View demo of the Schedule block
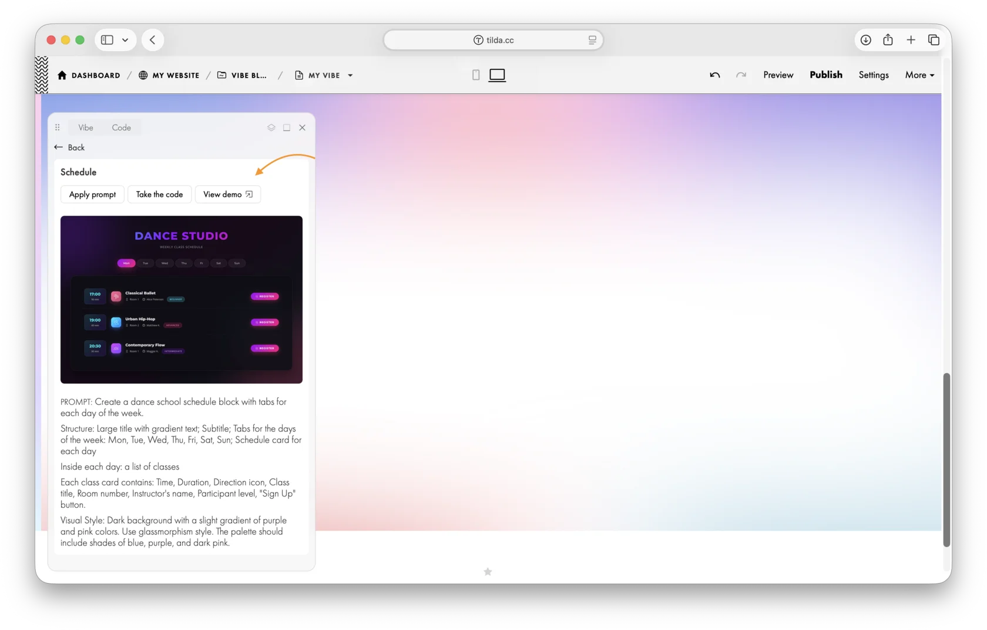 coord(227,195)
